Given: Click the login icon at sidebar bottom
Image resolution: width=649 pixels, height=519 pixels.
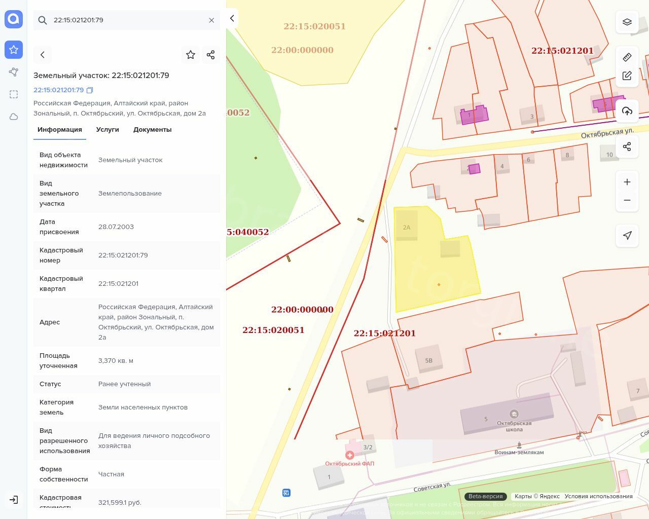Looking at the screenshot, I should click(x=14, y=500).
